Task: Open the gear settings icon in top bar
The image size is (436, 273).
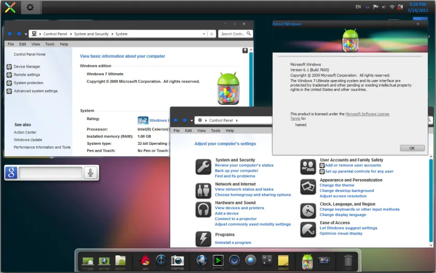Action: (30, 7)
